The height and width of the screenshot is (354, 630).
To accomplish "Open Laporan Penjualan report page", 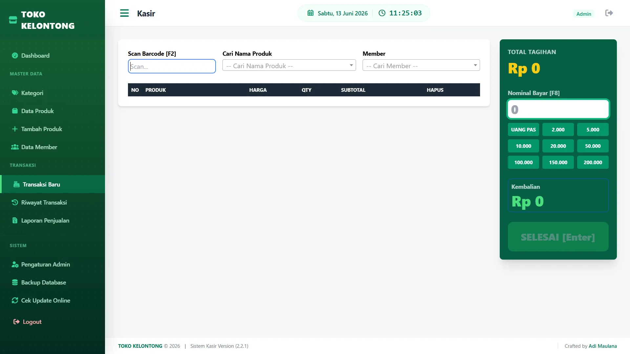I will [52, 220].
